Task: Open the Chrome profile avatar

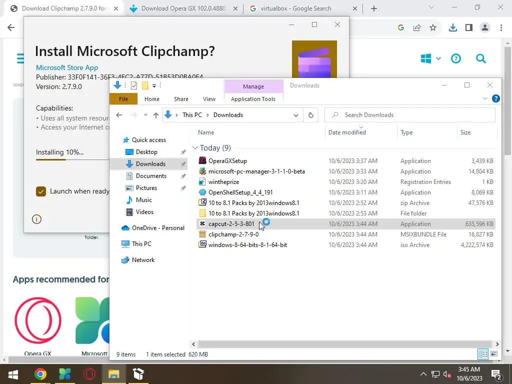Action: [x=485, y=28]
